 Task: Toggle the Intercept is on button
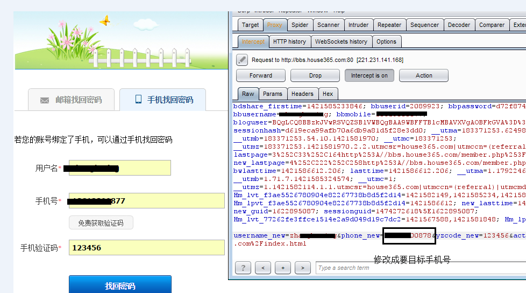pyautogui.click(x=369, y=75)
